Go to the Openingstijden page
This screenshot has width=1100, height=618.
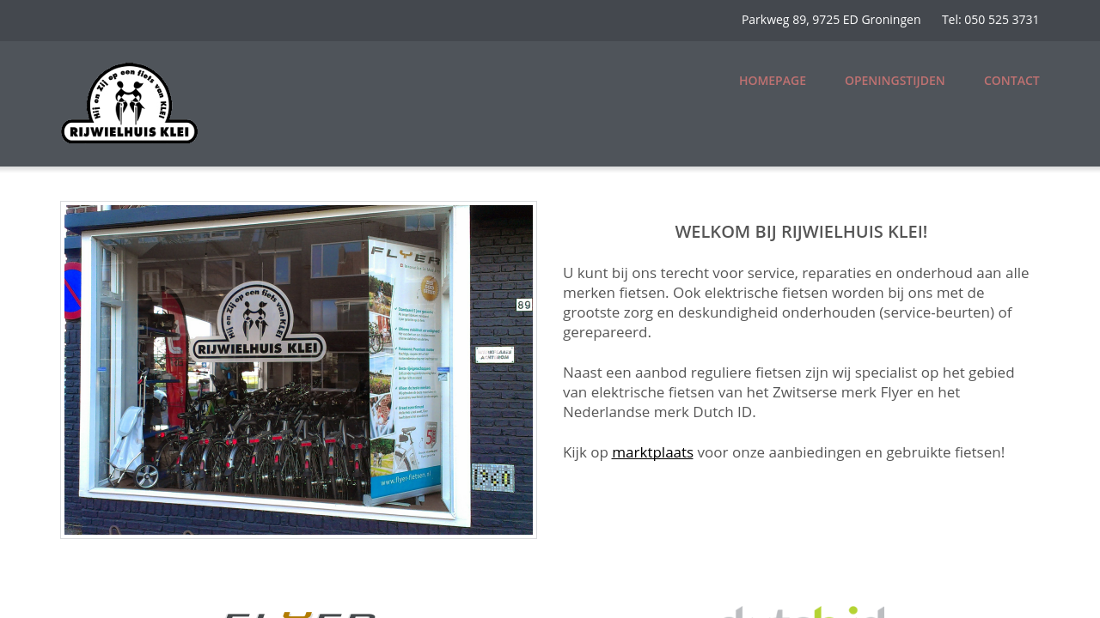[894, 81]
